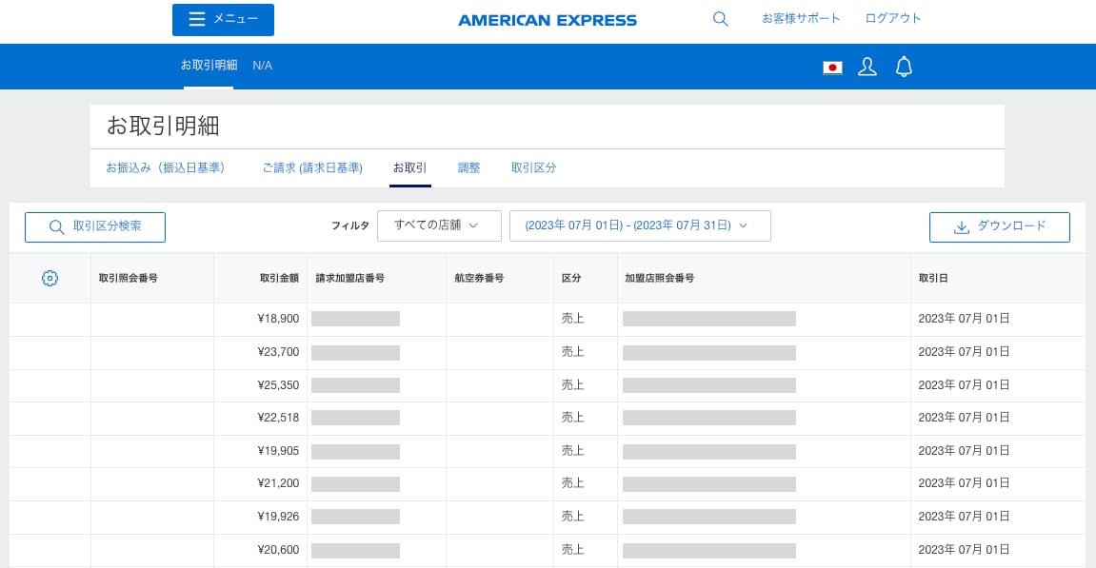Open the user profile icon
1096x568 pixels.
pyautogui.click(x=867, y=67)
